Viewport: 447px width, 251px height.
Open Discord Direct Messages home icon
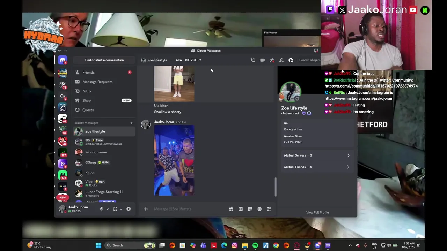coord(63,60)
